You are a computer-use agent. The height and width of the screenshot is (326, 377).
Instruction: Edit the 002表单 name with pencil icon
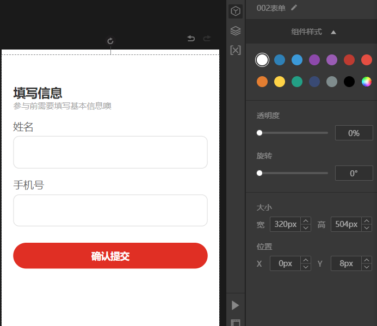point(294,8)
